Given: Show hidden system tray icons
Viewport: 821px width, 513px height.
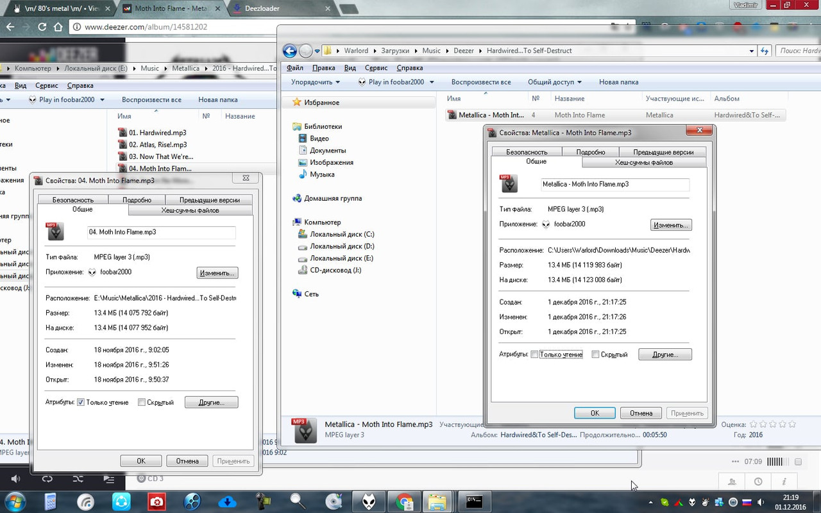Looking at the screenshot, I should tap(651, 502).
